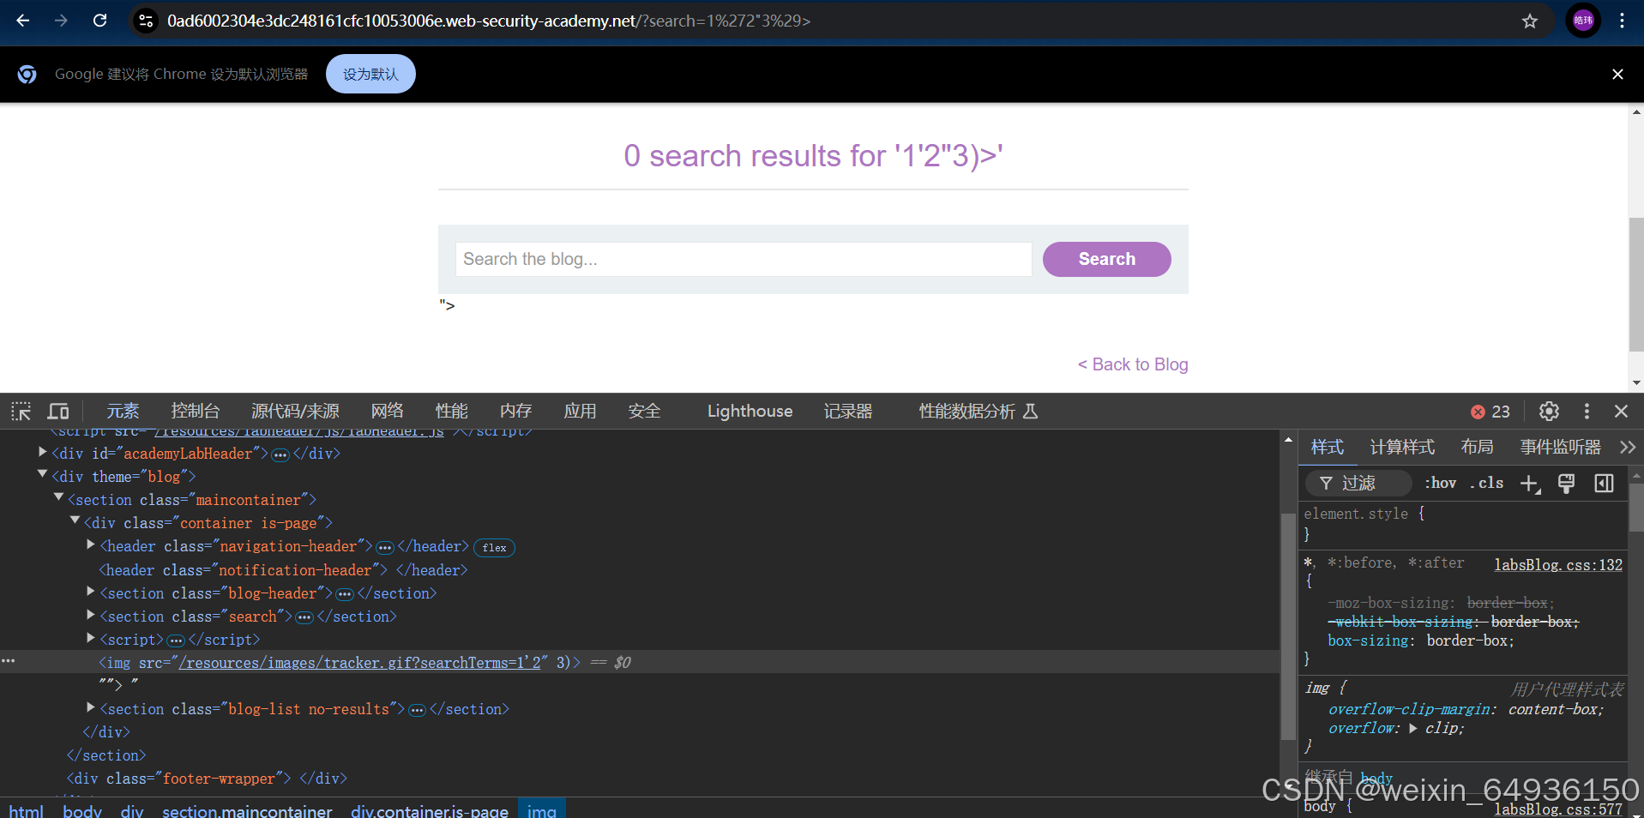Open the labsBlog.css:132 source link
1644x818 pixels.
point(1558,565)
